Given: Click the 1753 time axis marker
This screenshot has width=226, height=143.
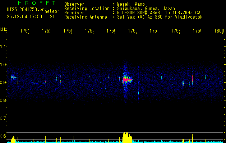Looking at the screenshot, I should 68,31.
